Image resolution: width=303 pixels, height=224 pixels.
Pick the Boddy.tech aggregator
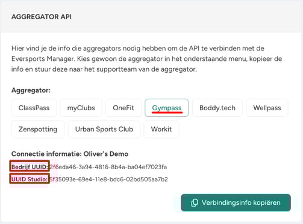point(217,108)
